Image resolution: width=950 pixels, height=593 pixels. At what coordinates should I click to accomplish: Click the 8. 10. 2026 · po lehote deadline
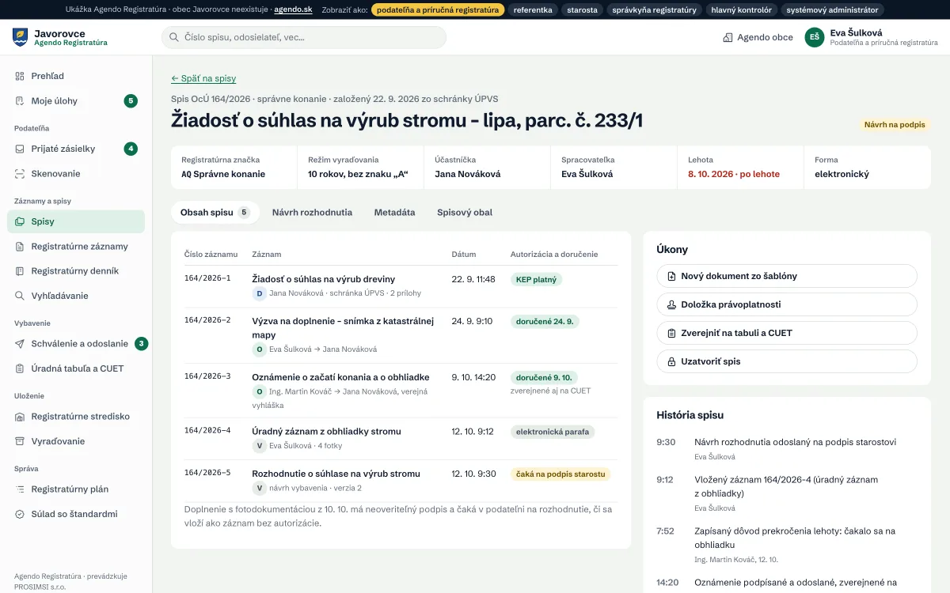click(734, 174)
